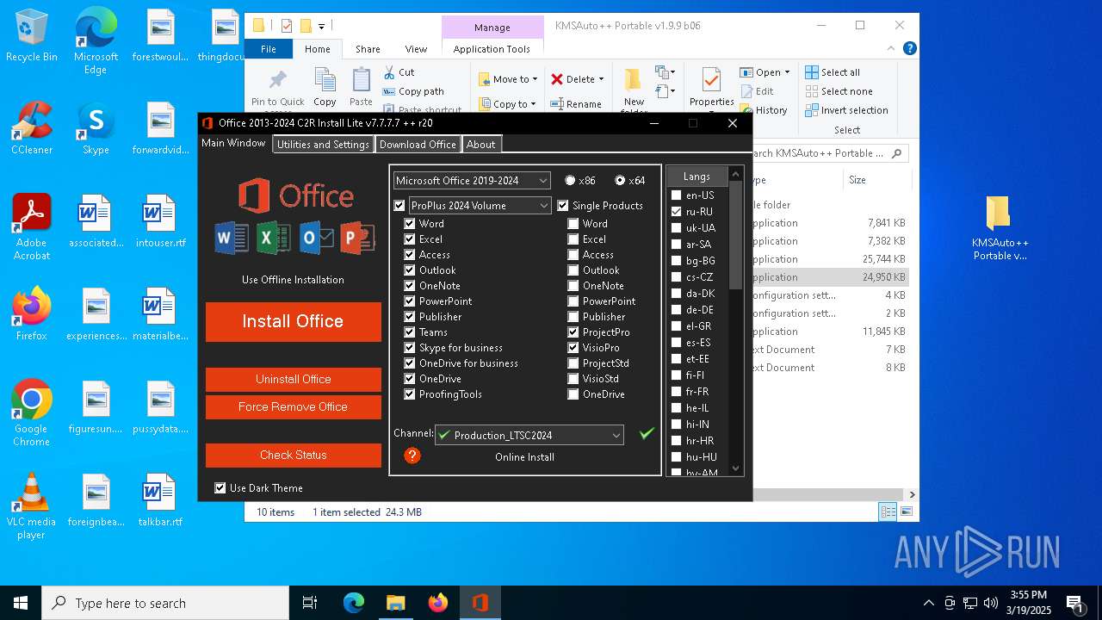
Task: Enable the en-US language checkbox
Action: tap(677, 195)
